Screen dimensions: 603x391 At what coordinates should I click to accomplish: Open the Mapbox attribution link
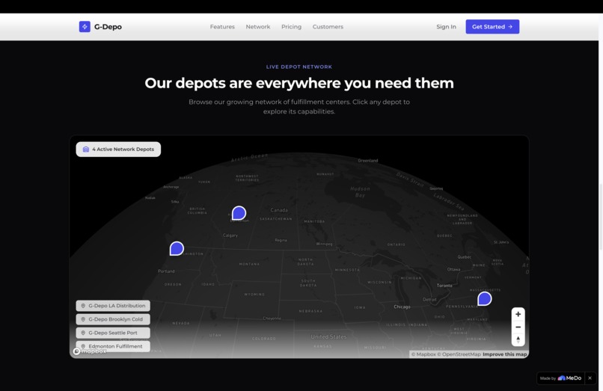(423, 354)
